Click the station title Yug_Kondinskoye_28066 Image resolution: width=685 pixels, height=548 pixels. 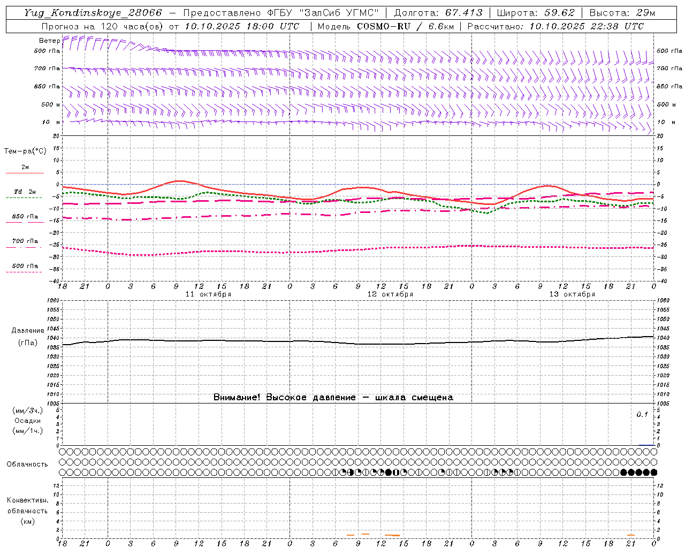pos(93,13)
